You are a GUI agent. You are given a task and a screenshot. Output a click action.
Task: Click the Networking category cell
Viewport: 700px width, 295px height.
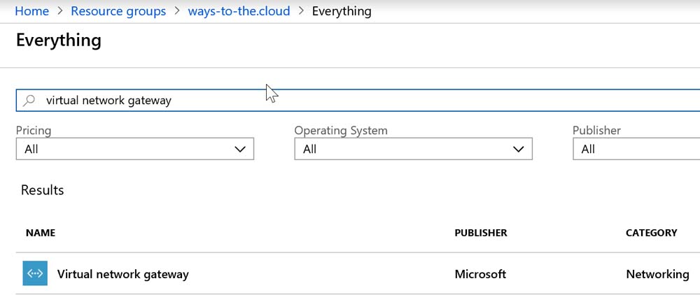pyautogui.click(x=657, y=274)
